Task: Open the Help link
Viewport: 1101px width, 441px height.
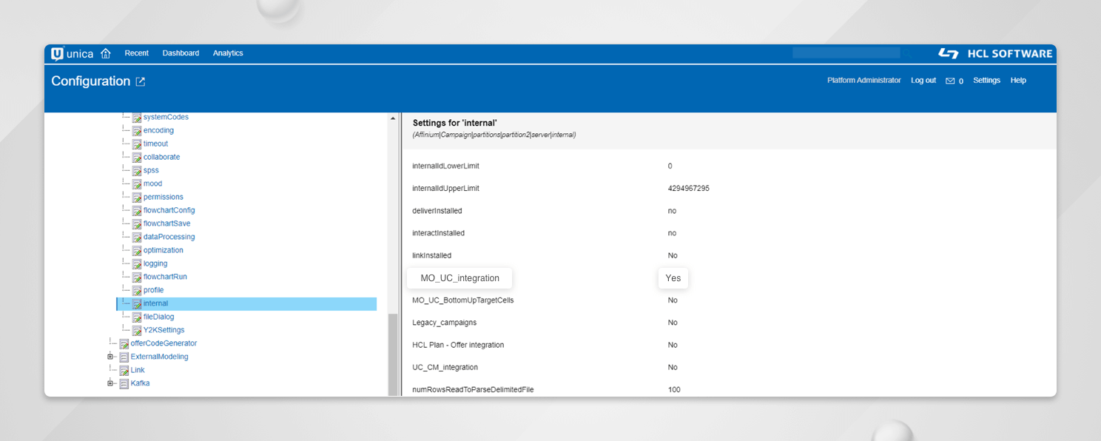Action: 1018,81
